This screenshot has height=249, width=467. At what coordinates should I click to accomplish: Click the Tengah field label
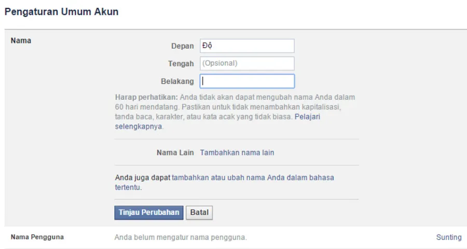click(181, 64)
